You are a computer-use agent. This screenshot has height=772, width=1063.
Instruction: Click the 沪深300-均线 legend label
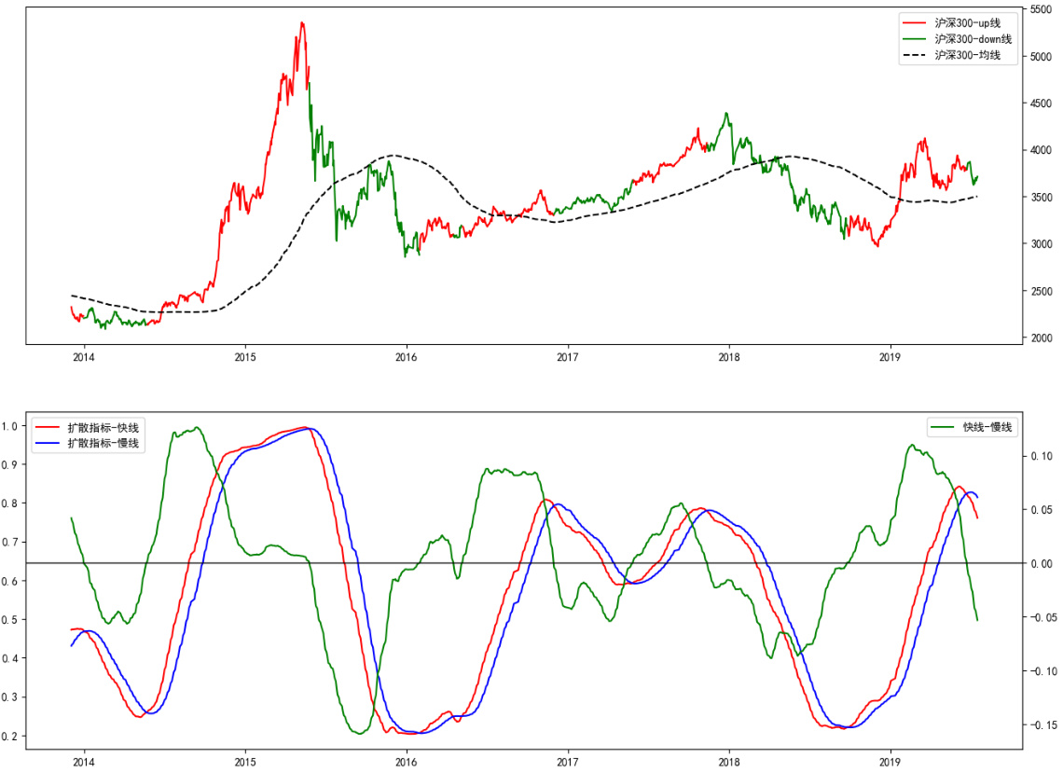click(973, 56)
